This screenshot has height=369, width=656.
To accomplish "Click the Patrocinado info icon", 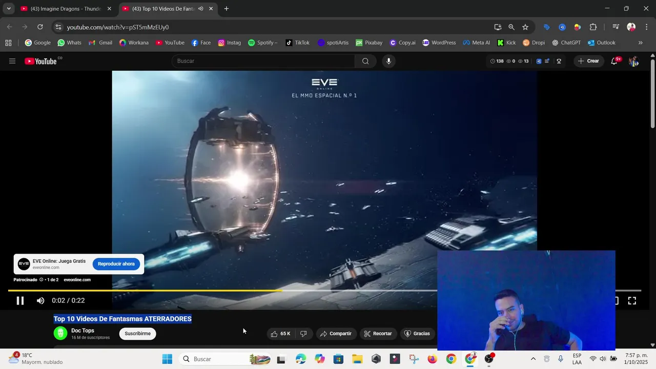I will 41,280.
